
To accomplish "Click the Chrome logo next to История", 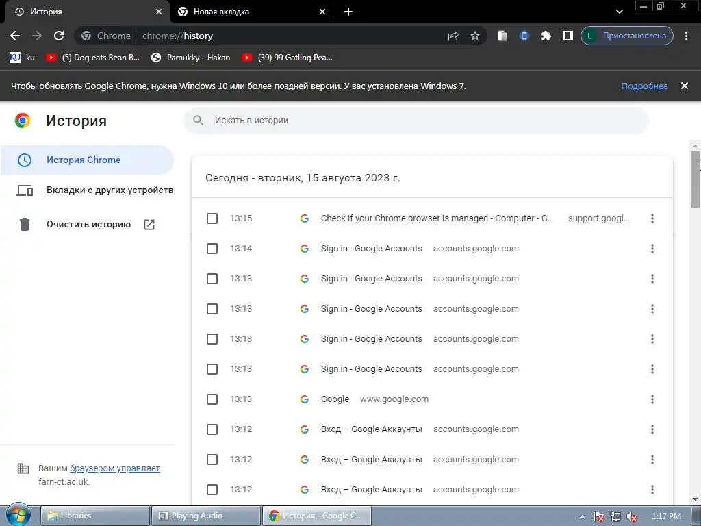I will [23, 121].
